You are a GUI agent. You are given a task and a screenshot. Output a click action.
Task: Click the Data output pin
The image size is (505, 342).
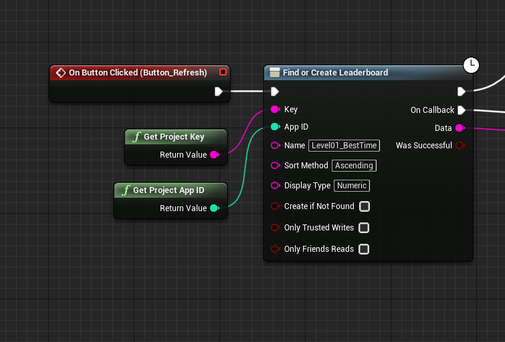coord(460,128)
